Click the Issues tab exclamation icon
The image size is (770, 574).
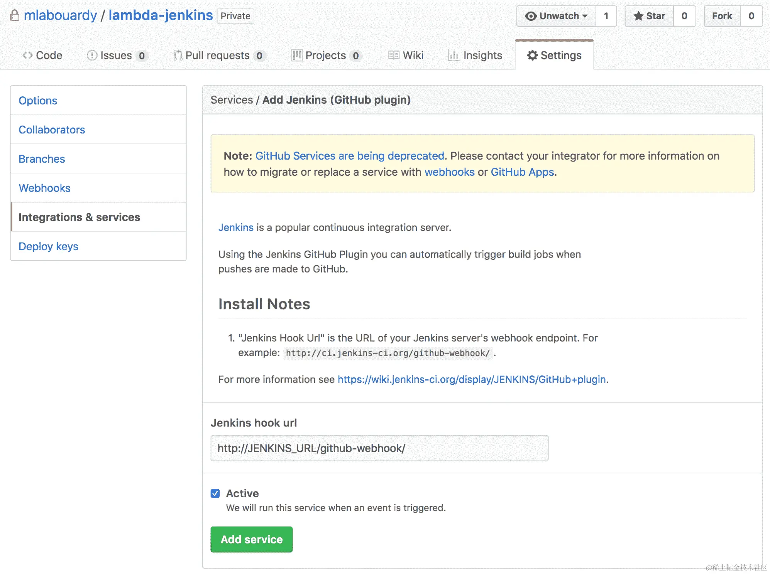point(92,56)
